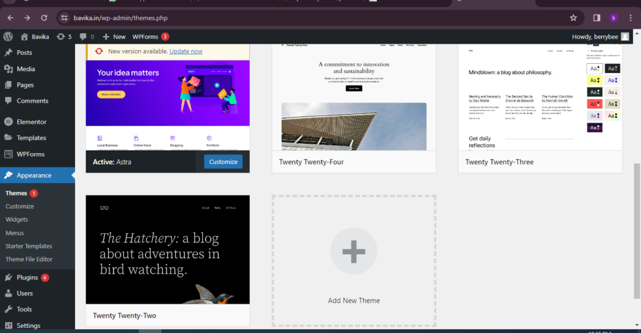Click the Twenty Twenty-Four theme name
Image resolution: width=641 pixels, height=333 pixels.
click(x=311, y=162)
